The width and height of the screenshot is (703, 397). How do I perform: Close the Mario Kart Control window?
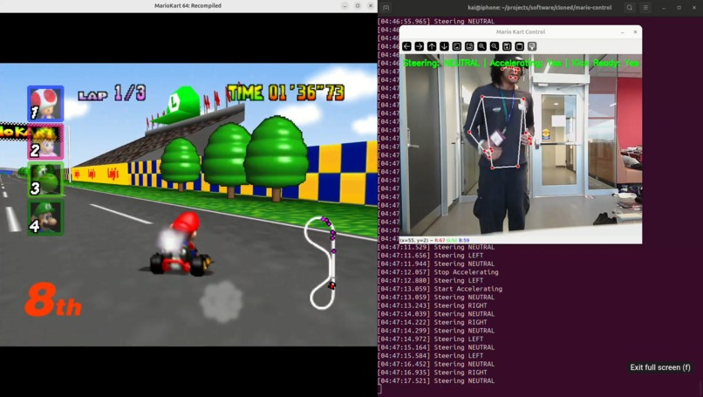(x=635, y=32)
